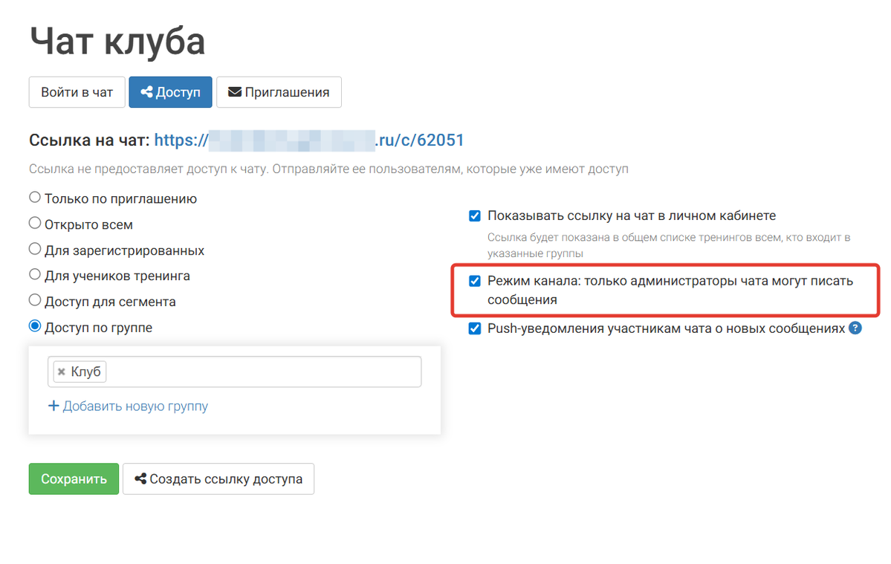891x564 pixels.
Task: Open the Приглашения tab
Action: (279, 91)
